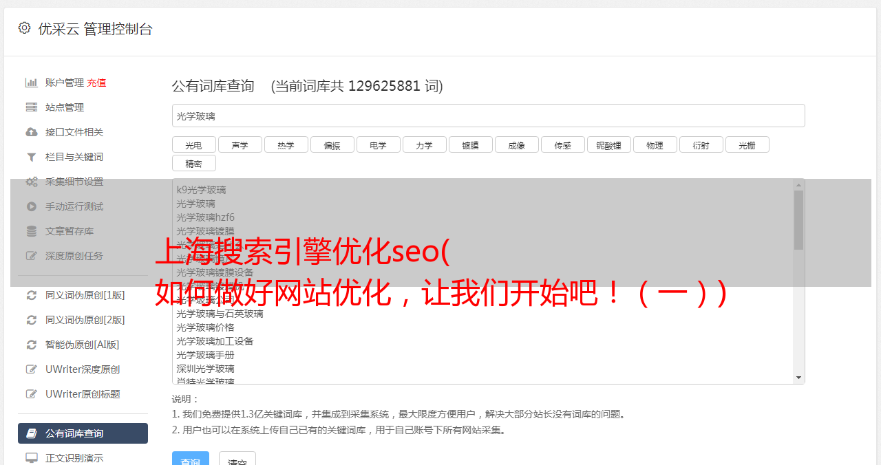
Task: Open the UWriter原创标题 menu item
Action: click(83, 394)
